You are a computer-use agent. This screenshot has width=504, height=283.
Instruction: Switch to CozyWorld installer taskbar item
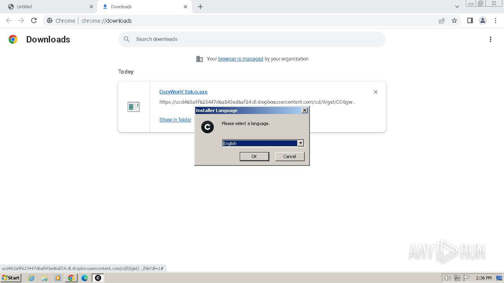[98, 278]
